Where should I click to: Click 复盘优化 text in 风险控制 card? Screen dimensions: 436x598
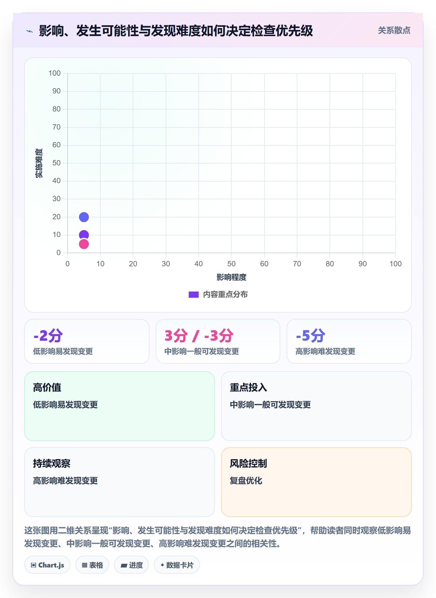(246, 481)
